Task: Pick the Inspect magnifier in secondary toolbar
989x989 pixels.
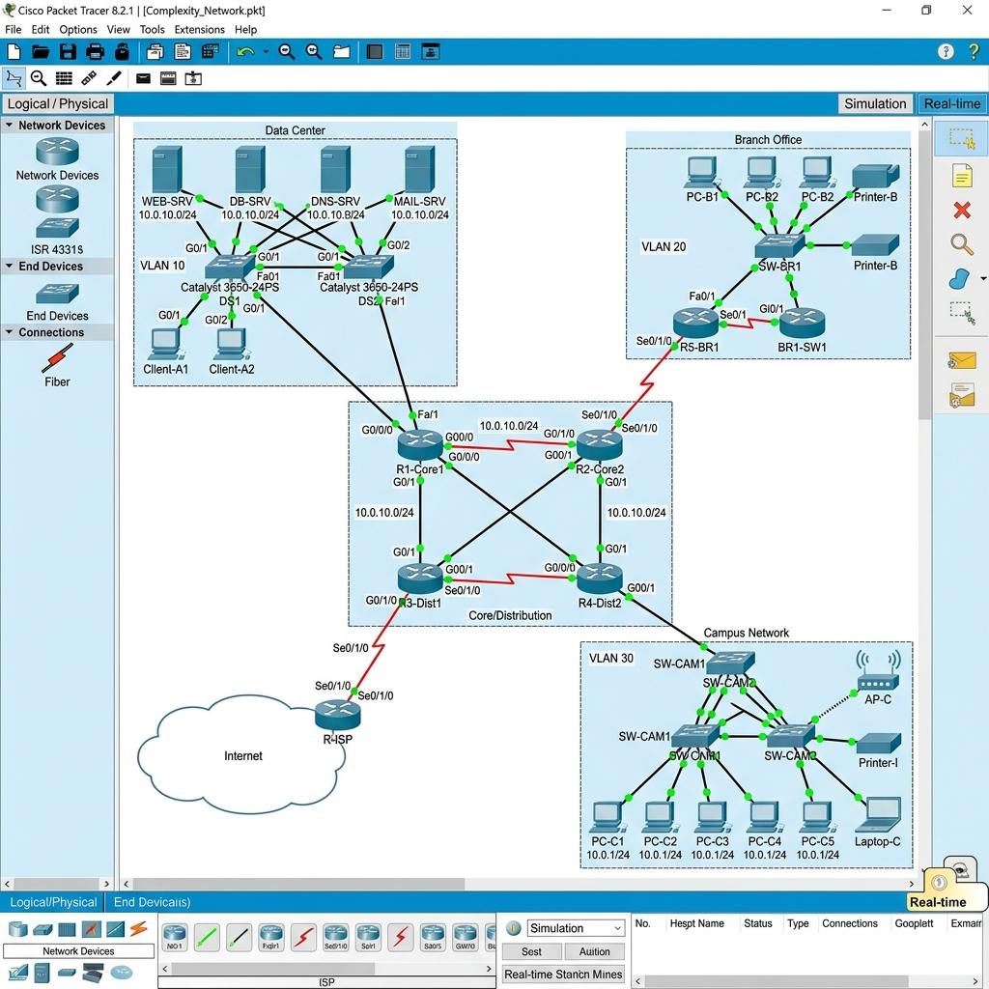Action: tap(39, 78)
